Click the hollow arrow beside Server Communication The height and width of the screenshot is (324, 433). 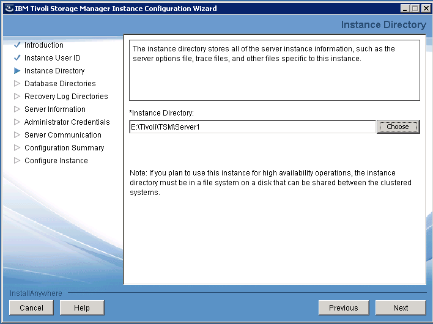coord(17,134)
